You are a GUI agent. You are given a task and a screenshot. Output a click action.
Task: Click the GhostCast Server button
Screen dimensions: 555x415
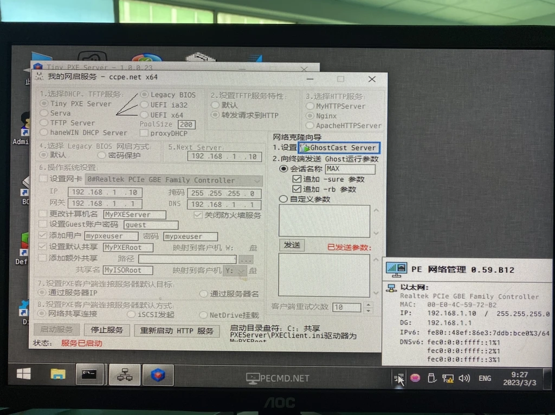(339, 148)
